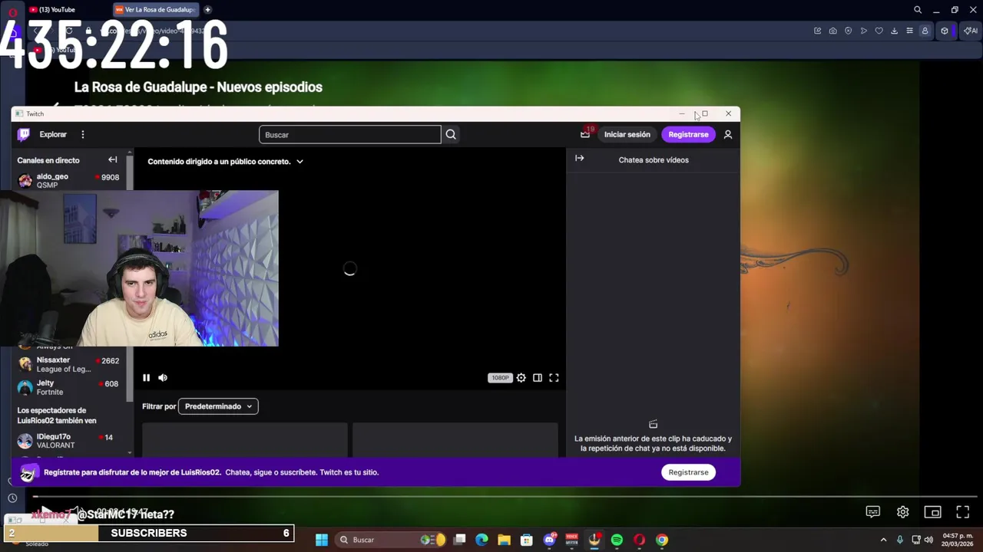
Task: Open the Twitch home logo
Action: point(24,134)
